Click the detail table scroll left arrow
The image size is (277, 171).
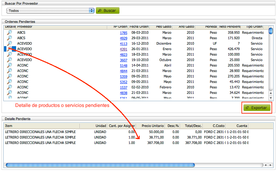coord(265,165)
